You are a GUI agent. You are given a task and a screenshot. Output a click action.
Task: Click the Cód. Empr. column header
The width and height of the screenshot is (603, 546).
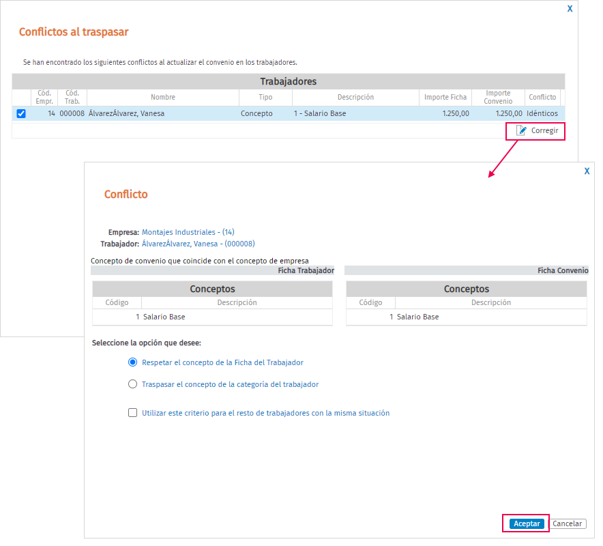[44, 98]
